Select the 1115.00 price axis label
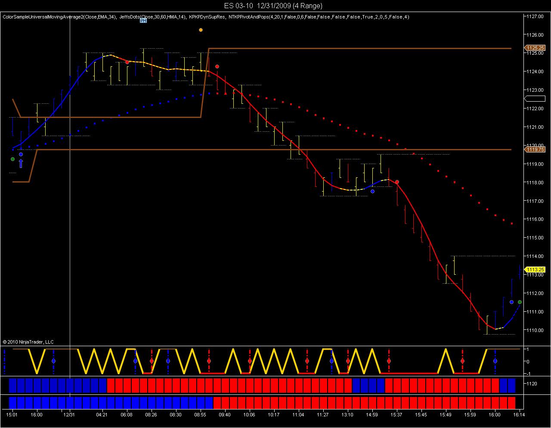The image size is (551, 428). pyautogui.click(x=535, y=238)
